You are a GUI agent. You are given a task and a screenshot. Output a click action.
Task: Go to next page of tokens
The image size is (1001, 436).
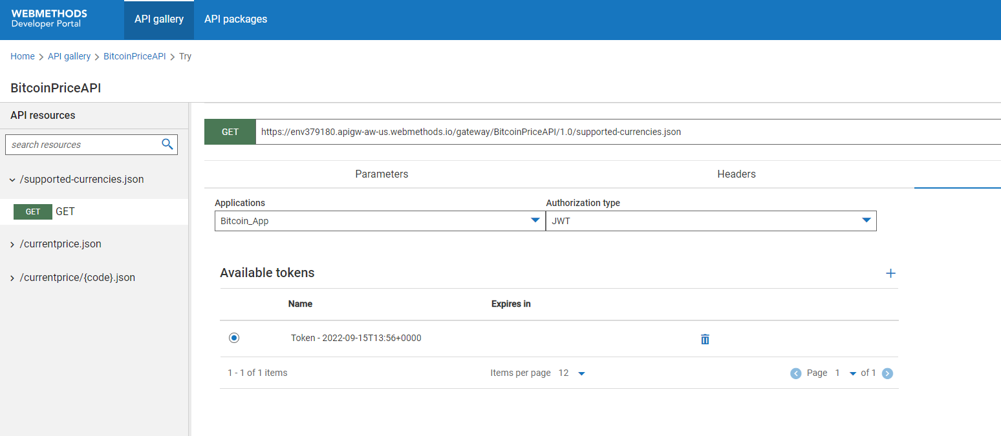pos(887,373)
